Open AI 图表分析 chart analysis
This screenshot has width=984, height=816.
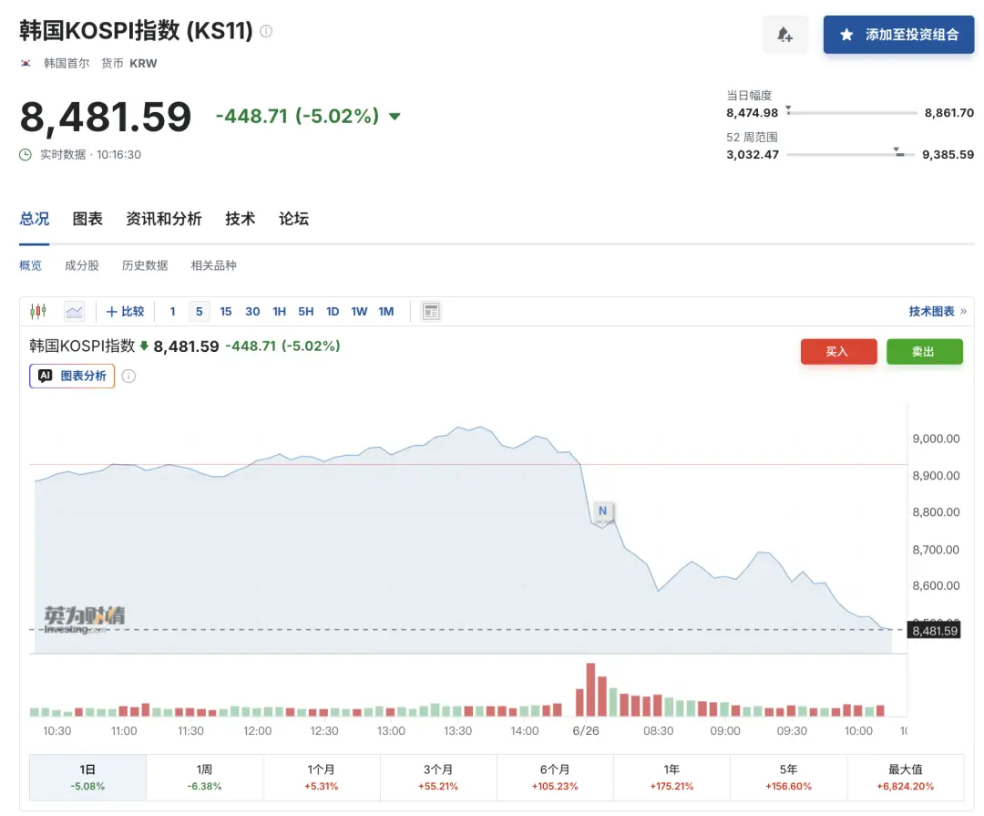tap(72, 376)
